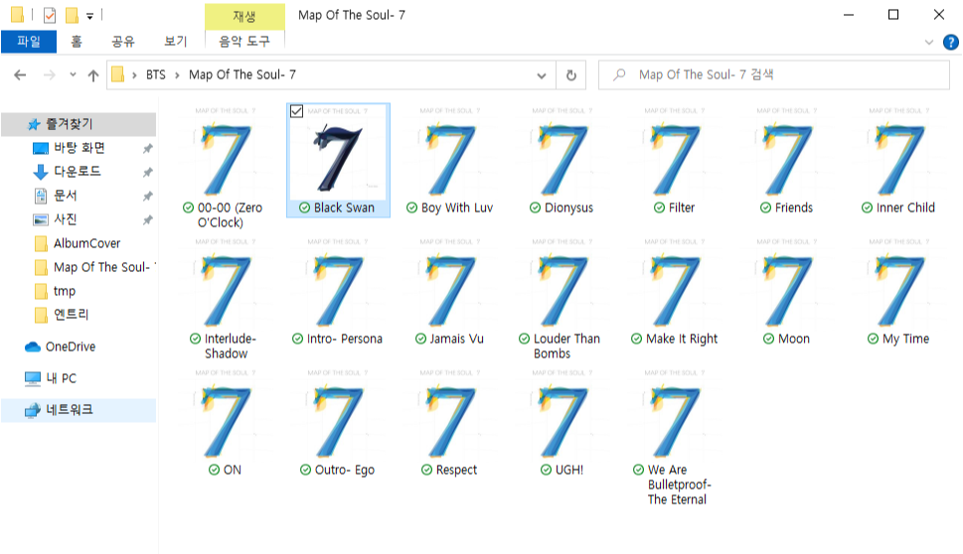Click the quick access New Folder icon

[x=72, y=15]
